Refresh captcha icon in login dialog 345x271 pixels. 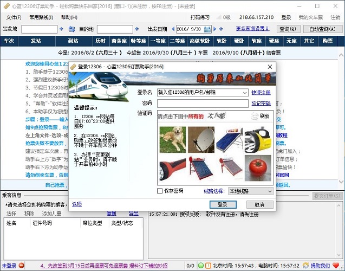click(255, 116)
